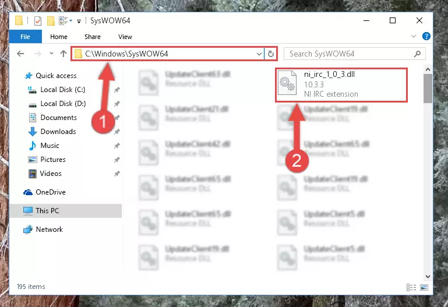
Task: Click the pin icon next to Local Disk (D:)
Action: [x=117, y=104]
